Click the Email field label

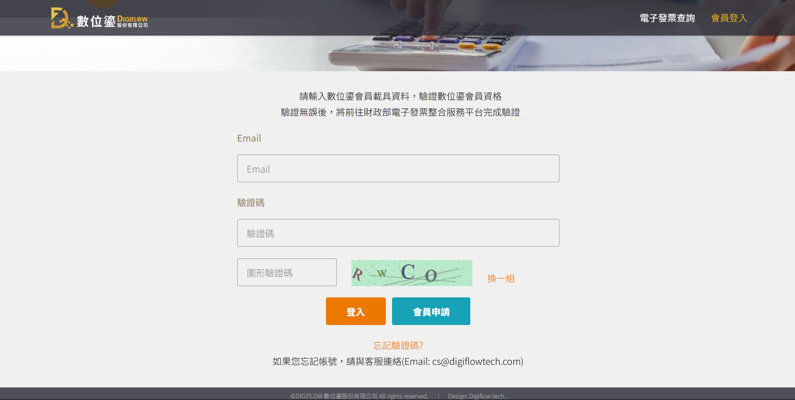point(249,138)
